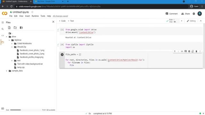Open the View menu
Screen dimensions: 205x115
click(21, 16)
